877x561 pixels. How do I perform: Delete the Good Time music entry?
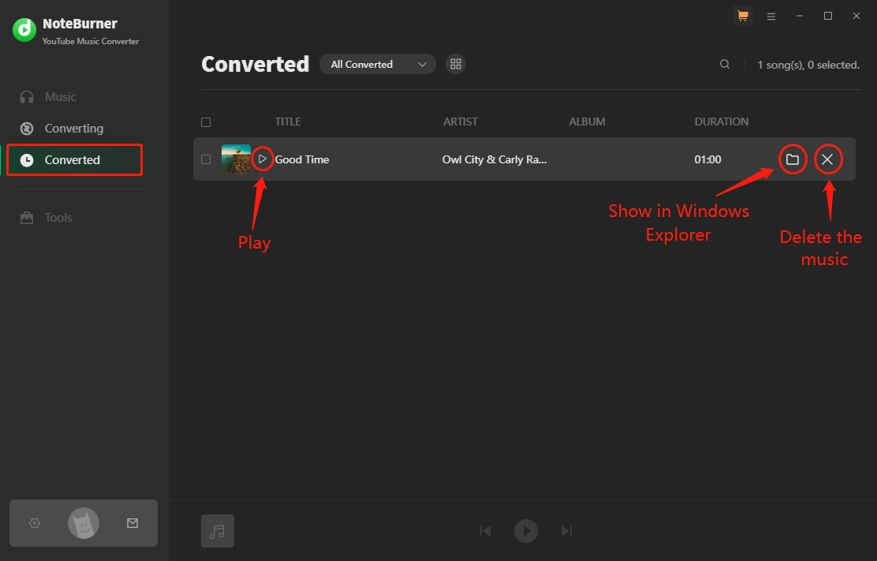[828, 159]
